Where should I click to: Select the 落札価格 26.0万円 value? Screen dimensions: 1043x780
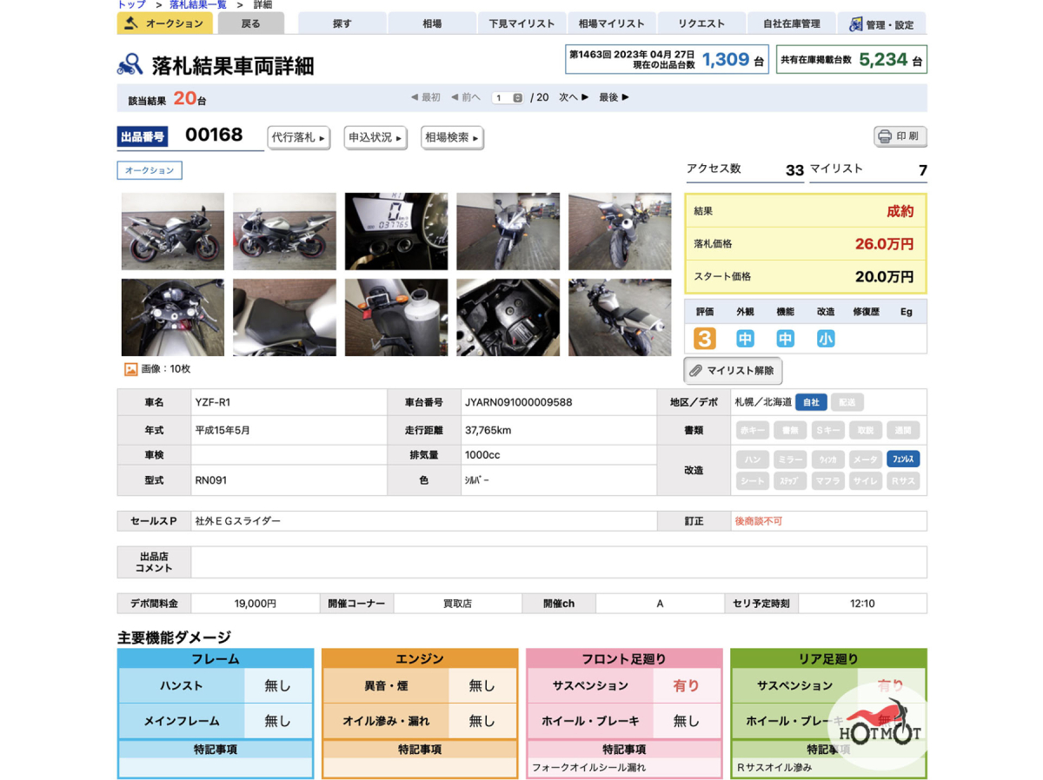[884, 244]
